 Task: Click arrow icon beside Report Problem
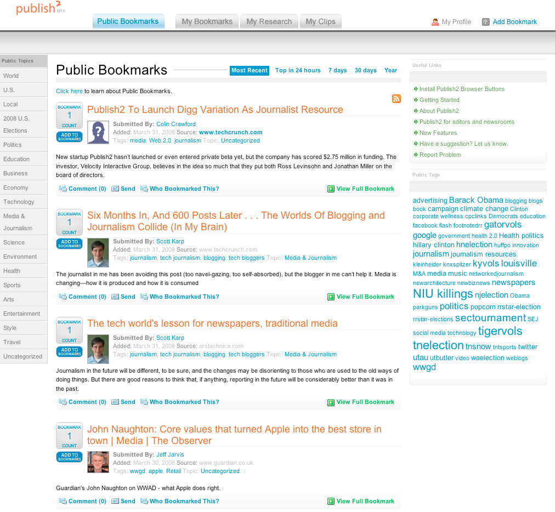(x=416, y=155)
